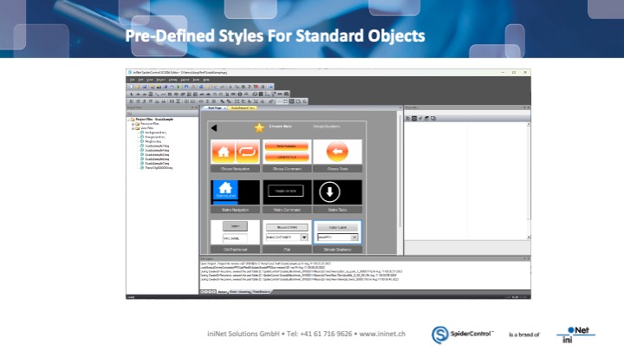Image resolution: width=624 pixels, height=351 pixels.
Task: Expand the Project Files root tree node
Action: point(129,118)
